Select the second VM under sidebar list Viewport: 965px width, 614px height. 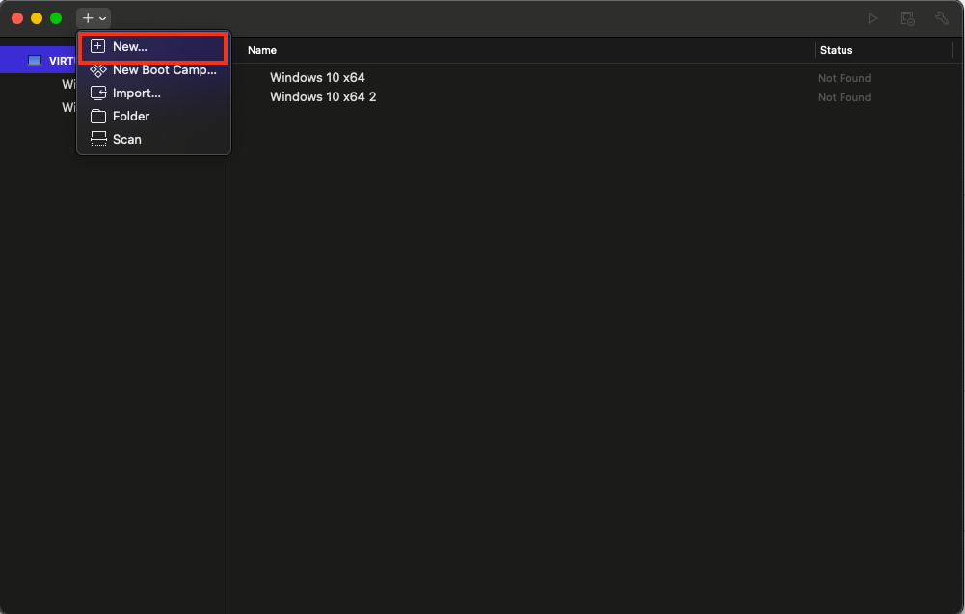68,107
